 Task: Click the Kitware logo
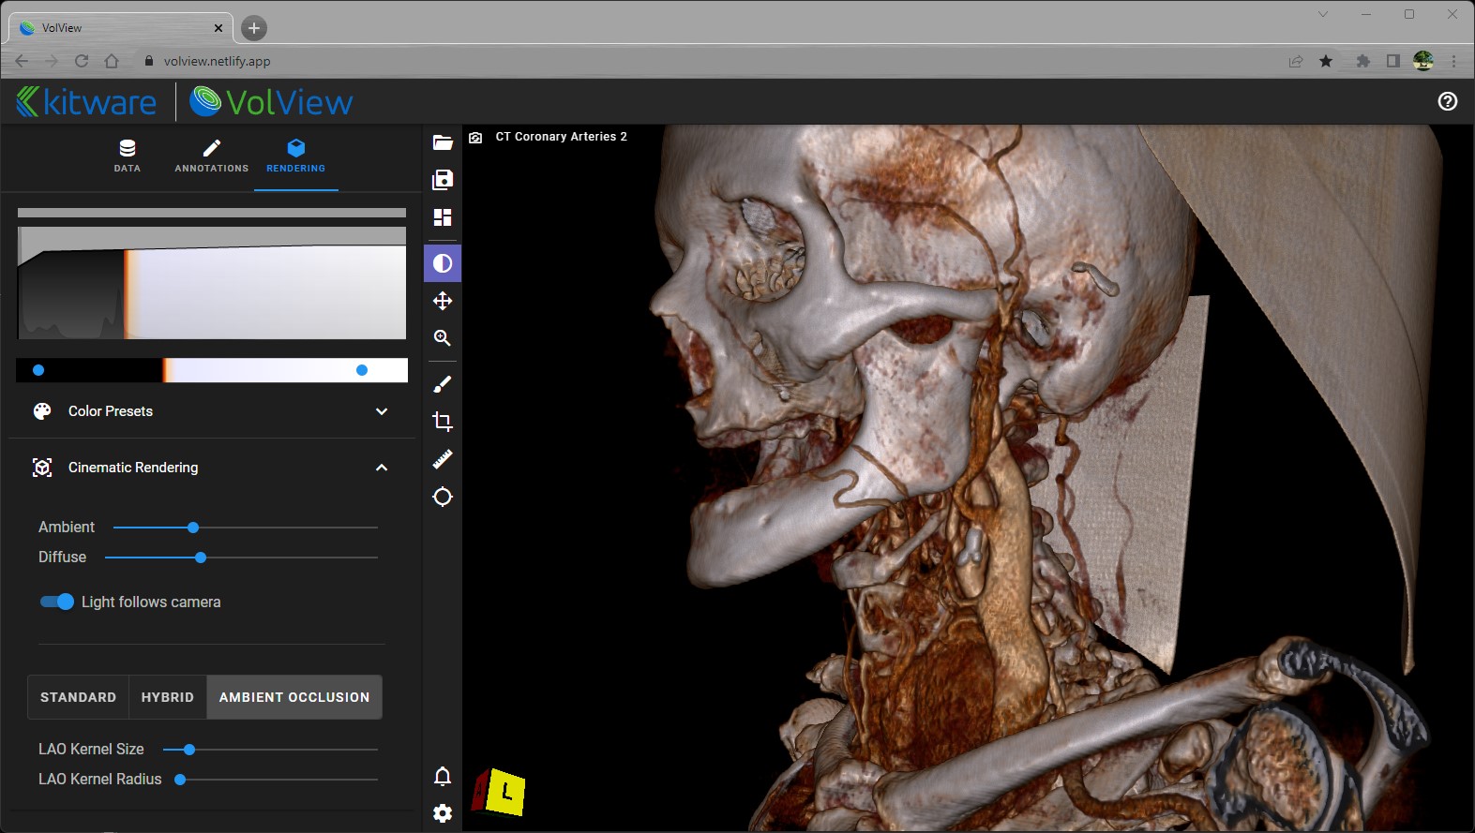(86, 101)
